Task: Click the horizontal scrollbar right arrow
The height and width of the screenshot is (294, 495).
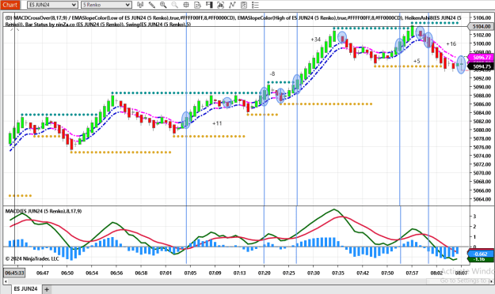Action: [492, 281]
